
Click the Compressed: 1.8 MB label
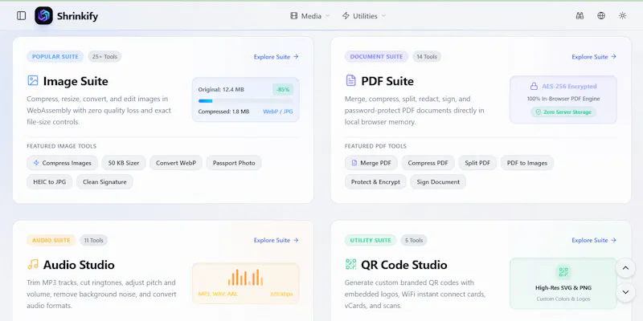223,112
